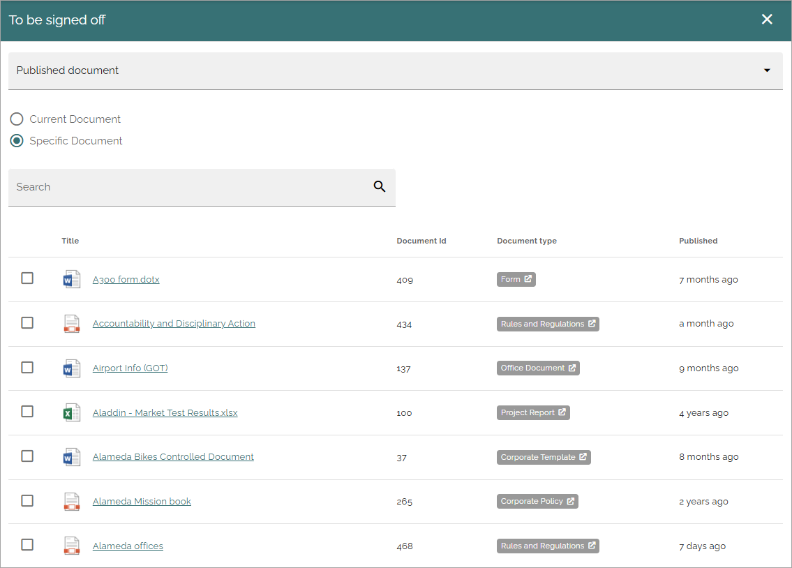Click the Document type column header
The image size is (792, 568).
(527, 241)
